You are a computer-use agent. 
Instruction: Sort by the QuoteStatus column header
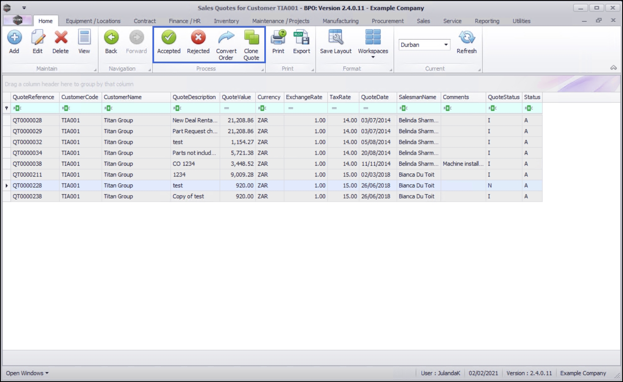(504, 97)
